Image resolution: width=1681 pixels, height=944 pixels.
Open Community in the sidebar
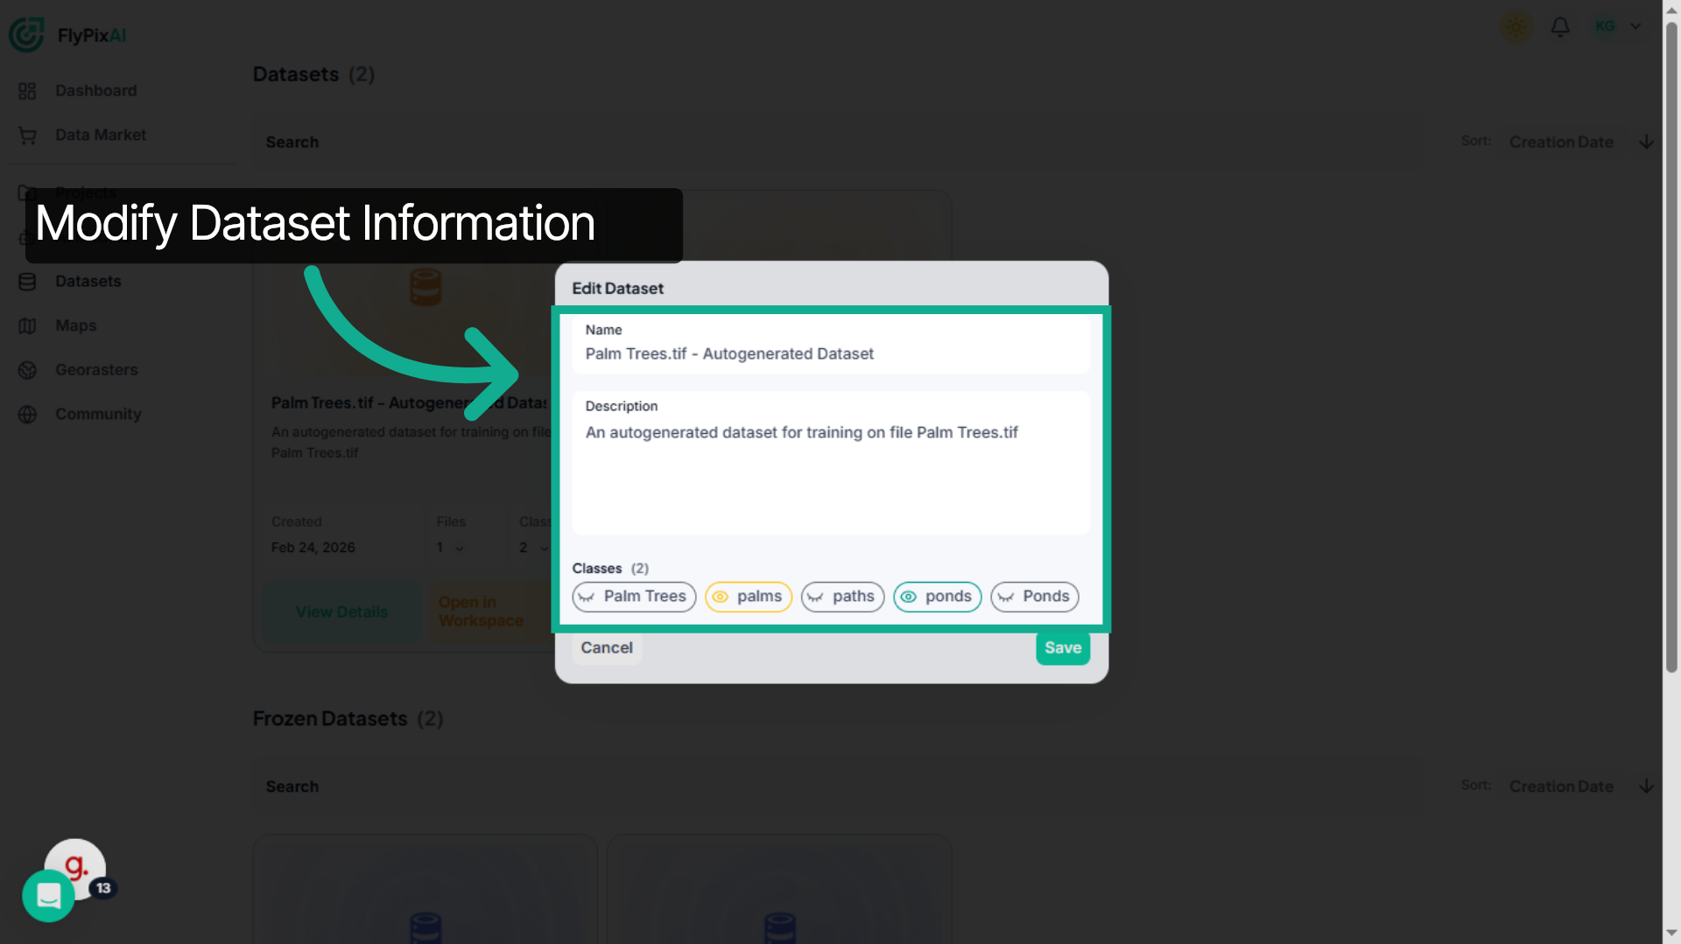pyautogui.click(x=98, y=414)
